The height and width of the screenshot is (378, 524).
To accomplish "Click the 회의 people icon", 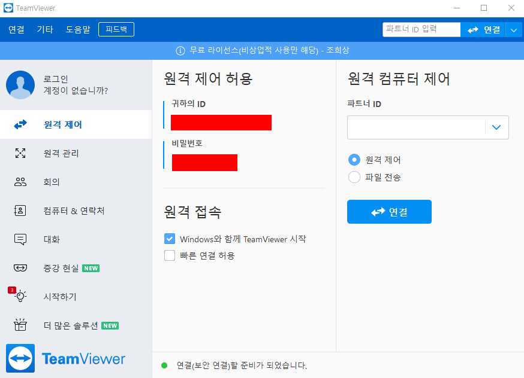I will pyautogui.click(x=20, y=182).
